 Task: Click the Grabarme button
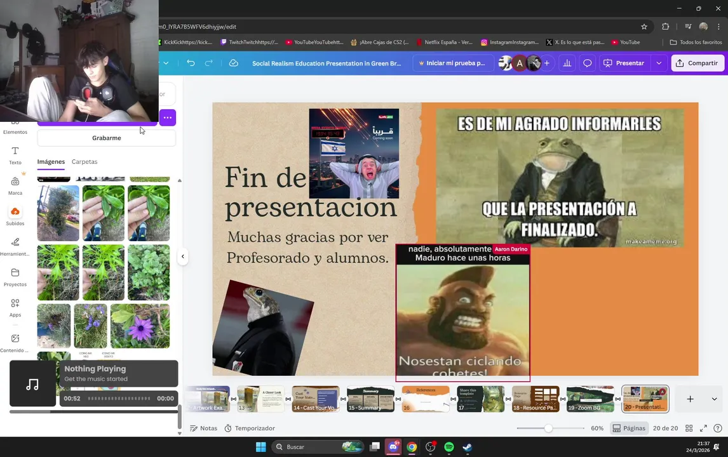coord(106,138)
